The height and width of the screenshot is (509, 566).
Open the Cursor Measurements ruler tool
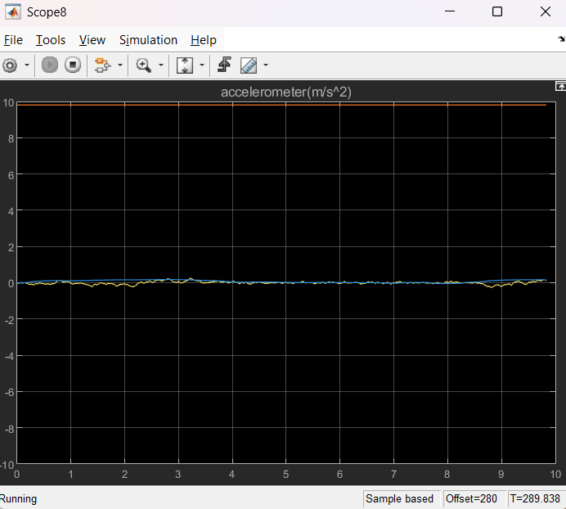coord(249,65)
